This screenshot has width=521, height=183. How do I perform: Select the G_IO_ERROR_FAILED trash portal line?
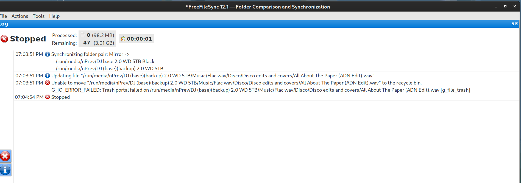coord(261,90)
